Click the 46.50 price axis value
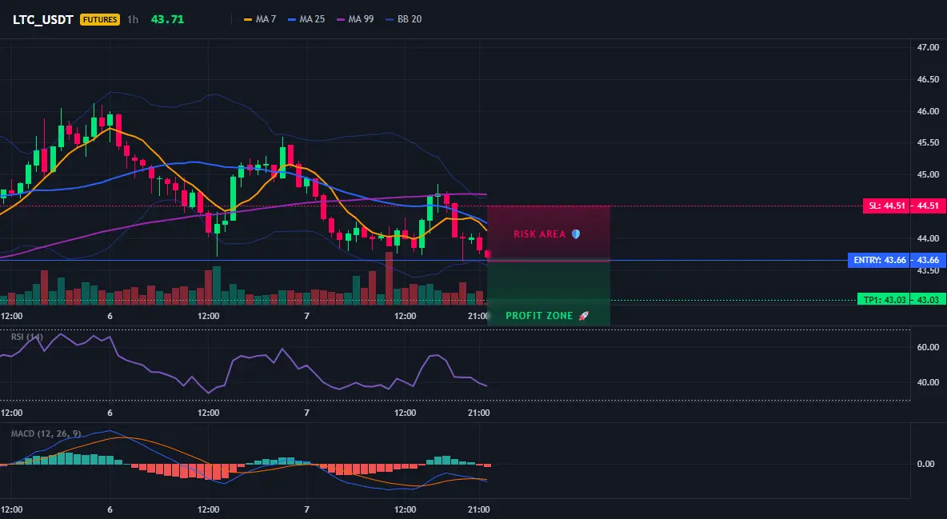Screen dimensions: 947x519 928,79
